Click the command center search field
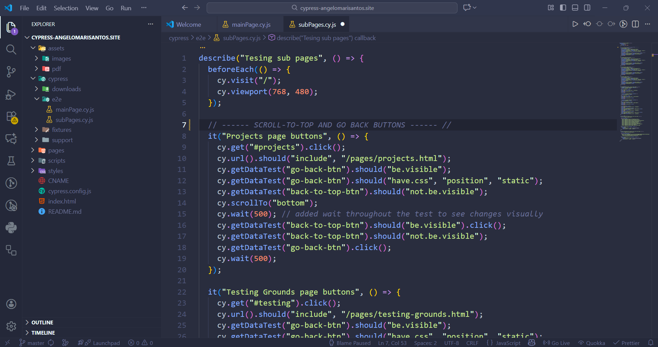Screen dimensions: 658x347 tap(332, 8)
